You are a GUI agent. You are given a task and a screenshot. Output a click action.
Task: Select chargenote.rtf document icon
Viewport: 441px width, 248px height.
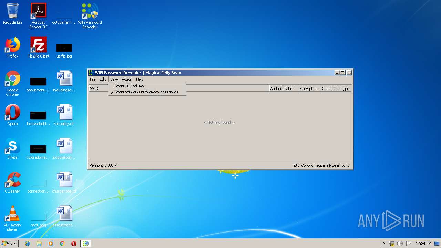click(x=64, y=183)
